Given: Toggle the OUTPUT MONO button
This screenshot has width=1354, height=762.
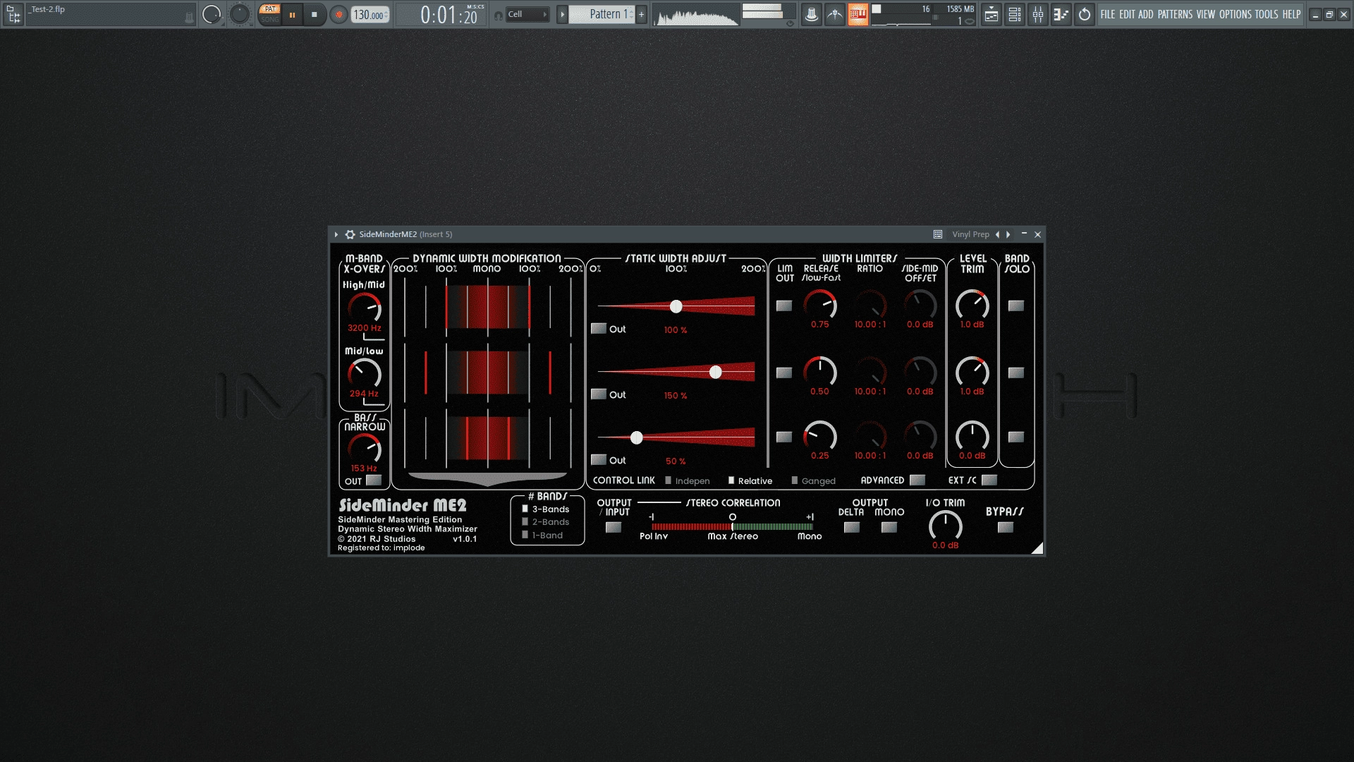Looking at the screenshot, I should tap(889, 527).
